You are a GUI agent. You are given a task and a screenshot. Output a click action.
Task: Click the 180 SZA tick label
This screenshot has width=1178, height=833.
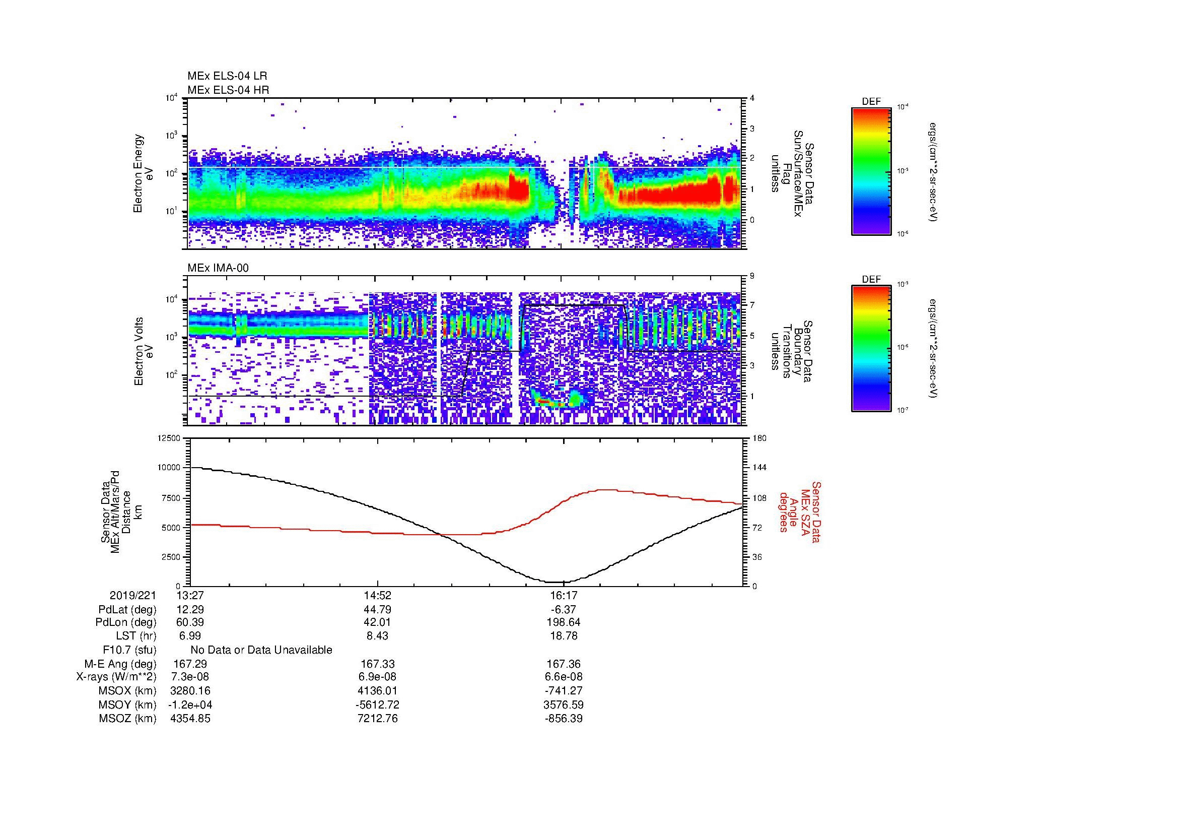coord(759,438)
